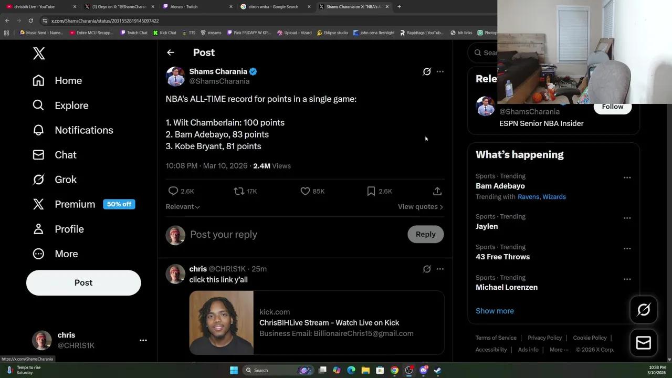672x378 pixels.
Task: Open more options for 43 Free Throws
Action: [x=627, y=248]
